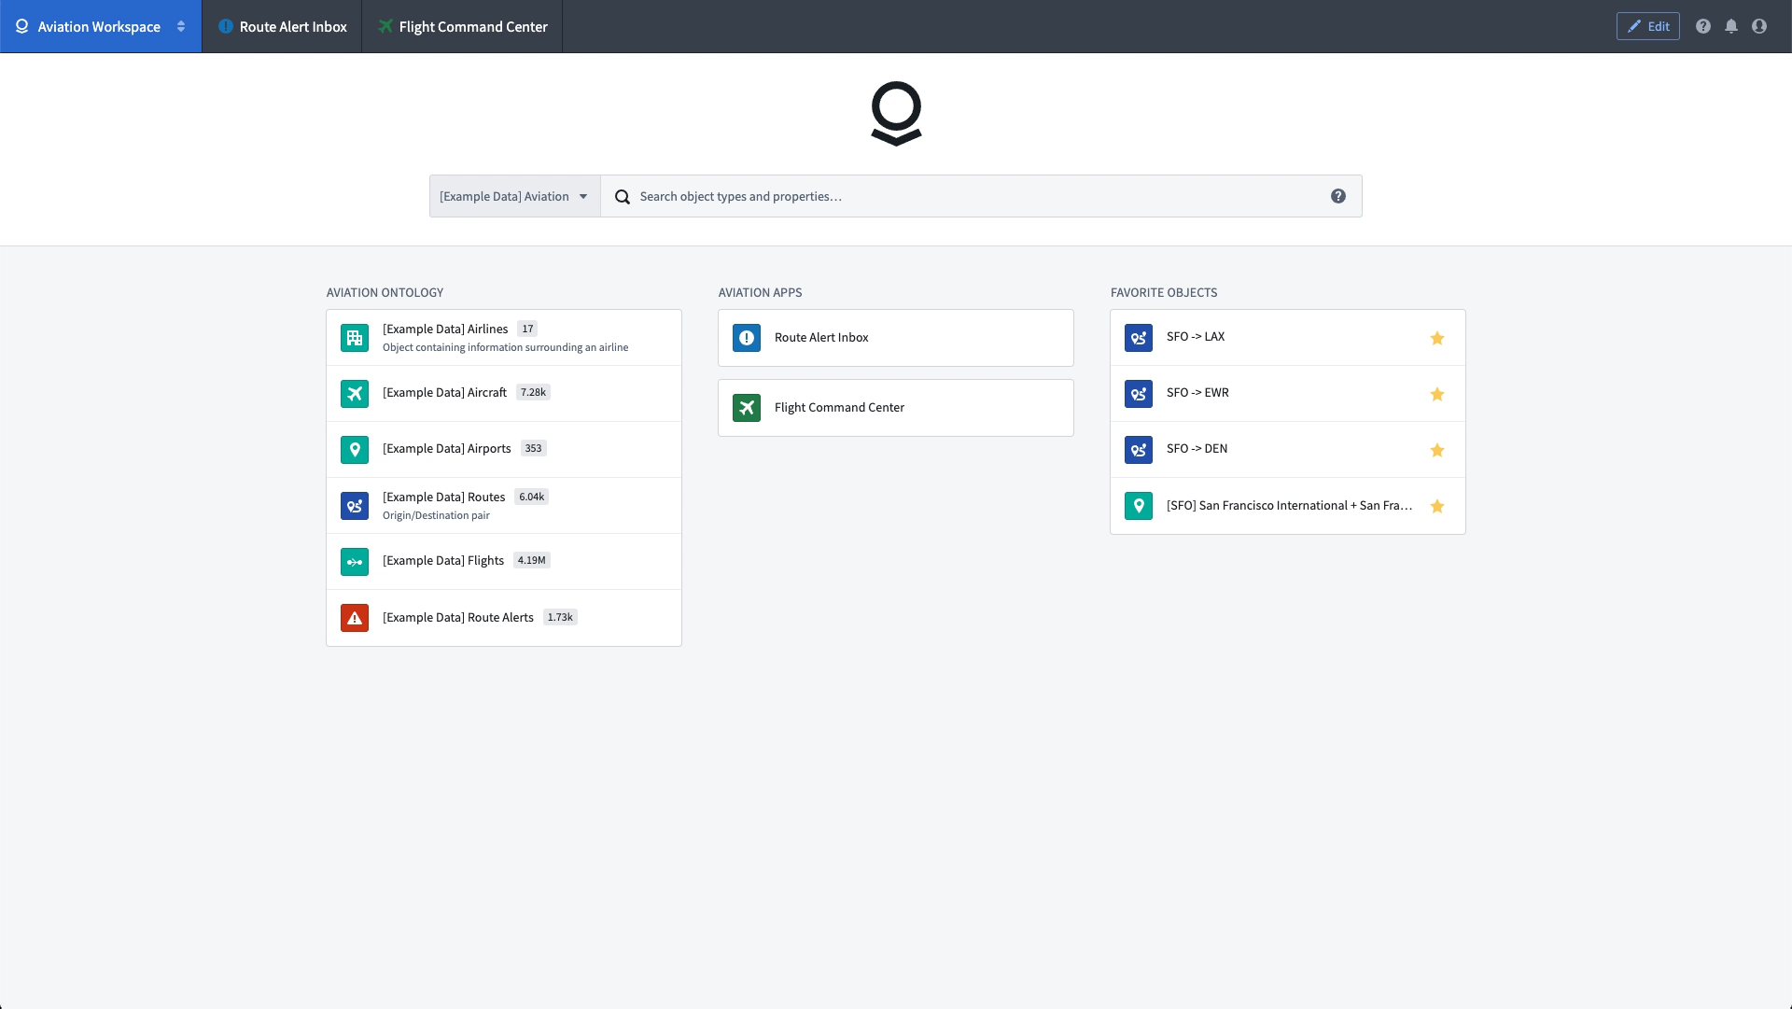Click the [Example Data] Aircraft object type icon
Image resolution: width=1792 pixels, height=1009 pixels.
356,393
